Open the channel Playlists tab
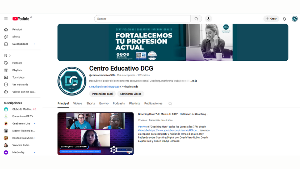Screen dimensions: 300x169 [x=135, y=103]
